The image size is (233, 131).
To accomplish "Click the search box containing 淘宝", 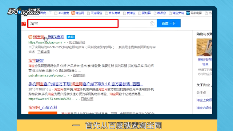I will tap(73, 24).
